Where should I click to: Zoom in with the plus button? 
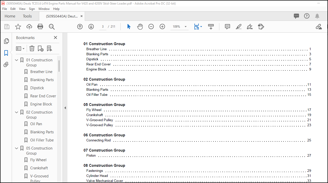(x=162, y=27)
